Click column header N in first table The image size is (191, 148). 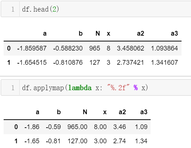coord(98,33)
